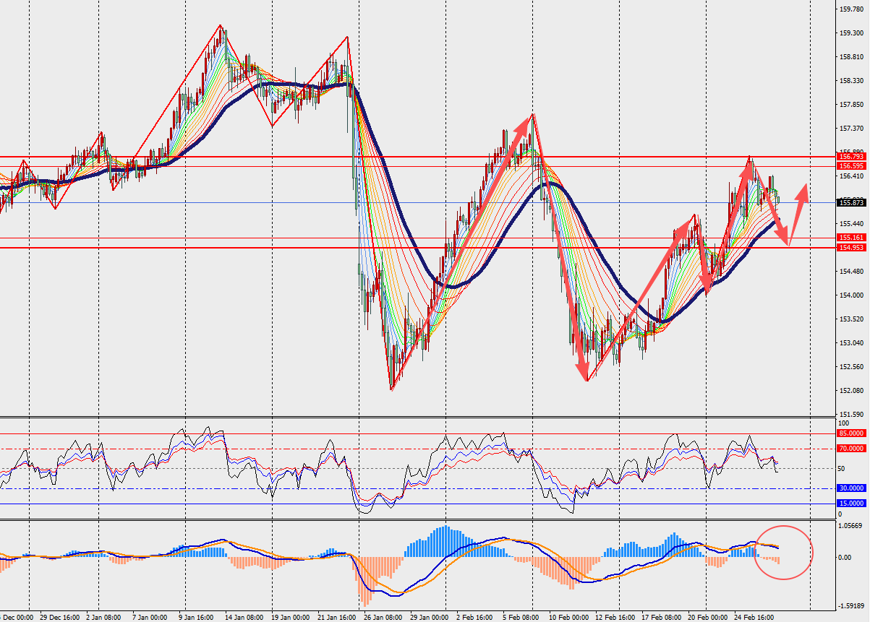
Task: Click the 155.873 current price label
Action: [851, 203]
